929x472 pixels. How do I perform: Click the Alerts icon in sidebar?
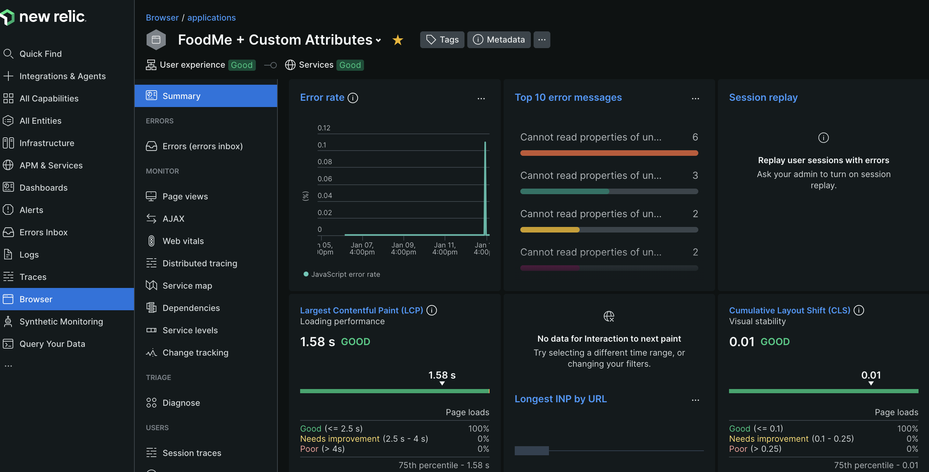pos(8,210)
